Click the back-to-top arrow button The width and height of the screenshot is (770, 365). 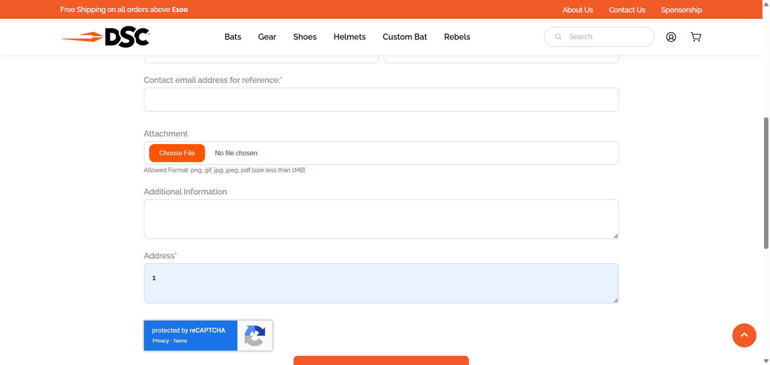[744, 335]
